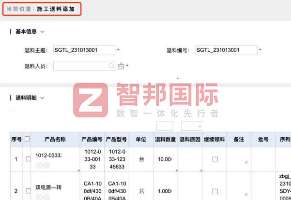The height and width of the screenshot is (200, 291).
Task: Click the 施工退料添加 breadcrumb text
Action: click(x=56, y=9)
